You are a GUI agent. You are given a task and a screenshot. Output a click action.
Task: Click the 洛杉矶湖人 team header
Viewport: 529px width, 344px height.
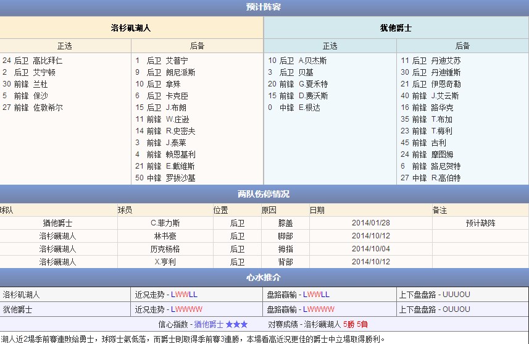pos(131,28)
